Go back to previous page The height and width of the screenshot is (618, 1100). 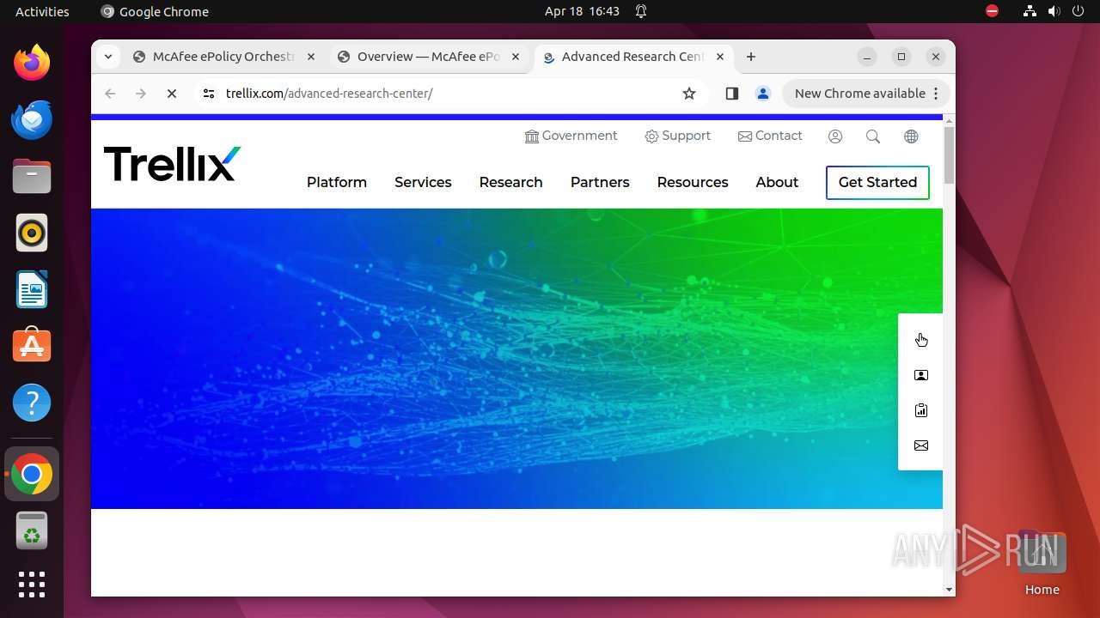pyautogui.click(x=110, y=94)
